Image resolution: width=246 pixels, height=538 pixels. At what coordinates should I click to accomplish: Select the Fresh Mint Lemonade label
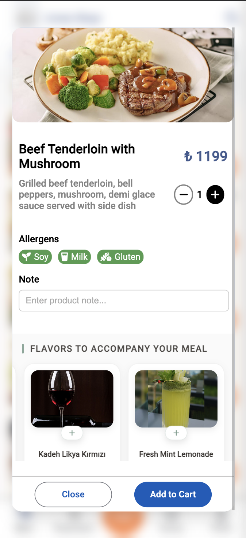(x=176, y=454)
